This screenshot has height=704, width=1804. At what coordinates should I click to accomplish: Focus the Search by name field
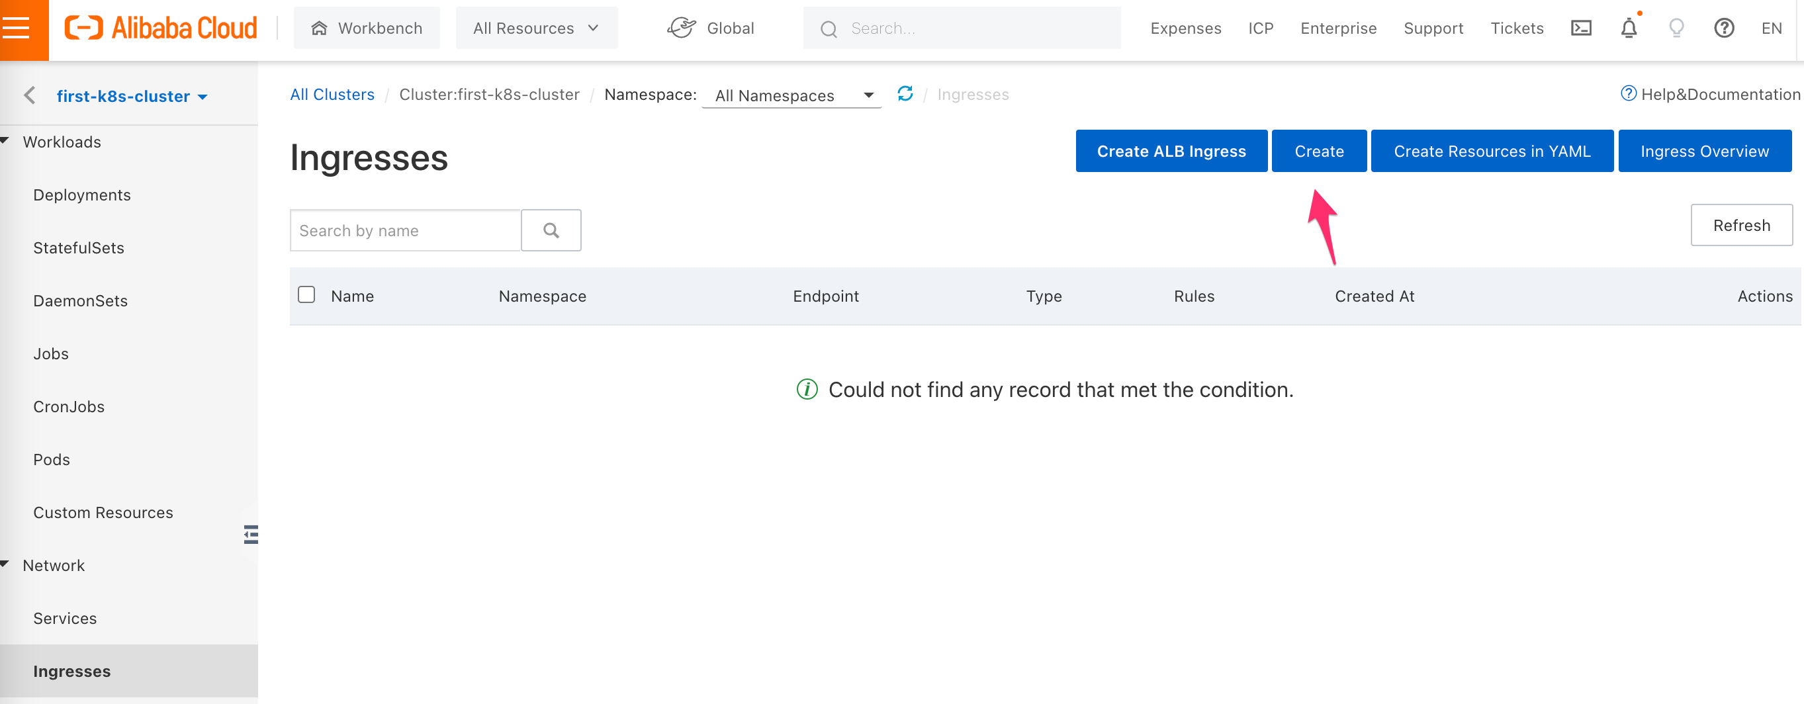[x=406, y=230]
